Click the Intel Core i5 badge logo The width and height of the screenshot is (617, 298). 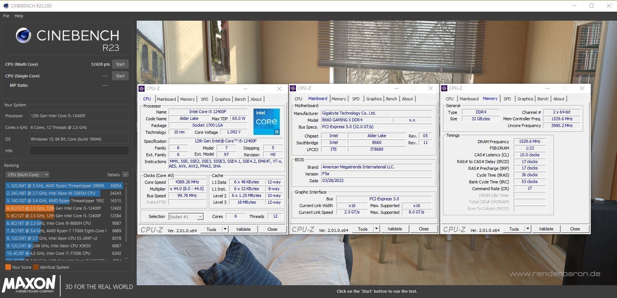[267, 122]
